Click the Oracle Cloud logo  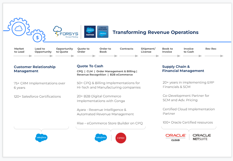176,138
